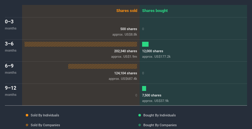Click the Bought By Companies legend label
Screen dimensions: 252x129
[x=160, y=125]
